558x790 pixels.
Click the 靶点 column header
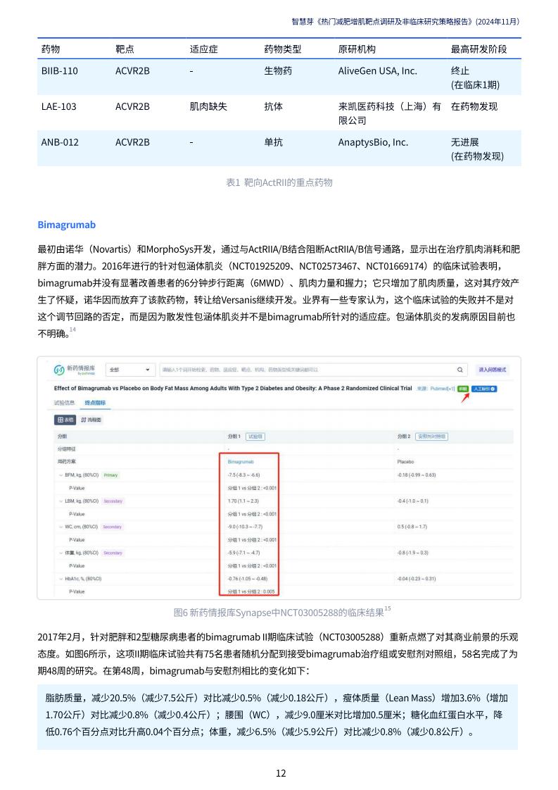tap(125, 49)
